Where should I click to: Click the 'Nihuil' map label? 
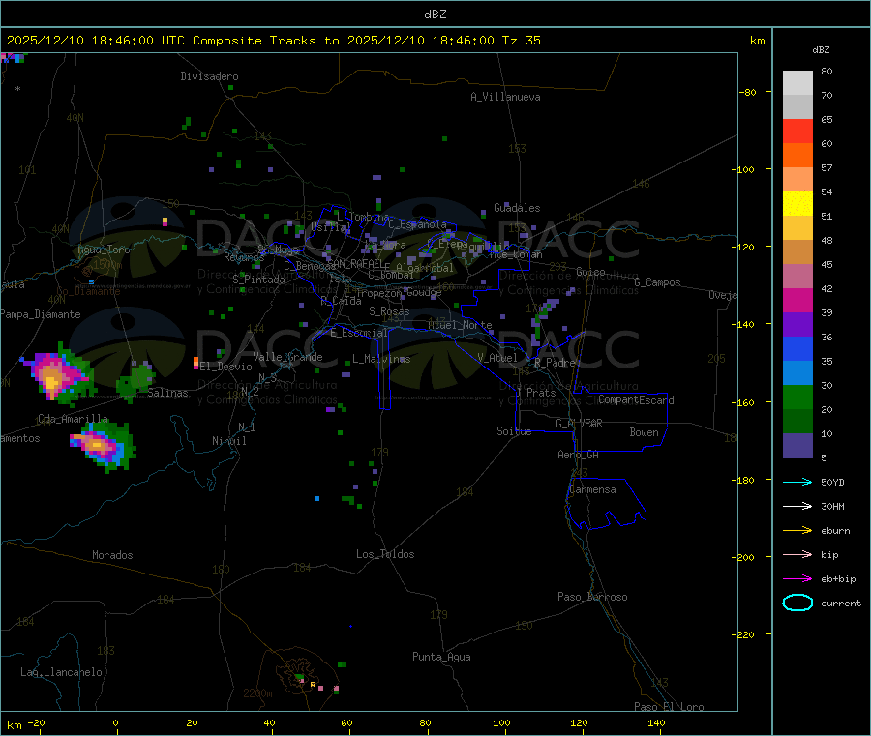point(228,441)
